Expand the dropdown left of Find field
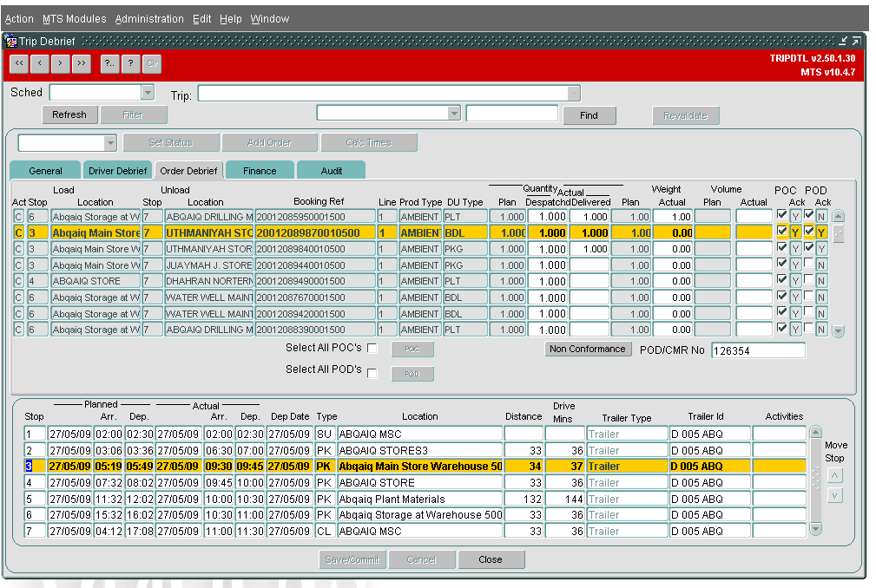 tap(454, 114)
